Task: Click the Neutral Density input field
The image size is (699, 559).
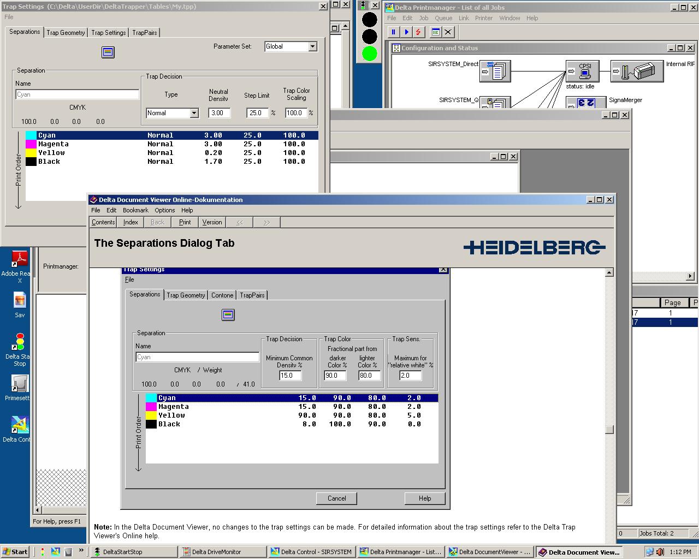Action: [220, 113]
